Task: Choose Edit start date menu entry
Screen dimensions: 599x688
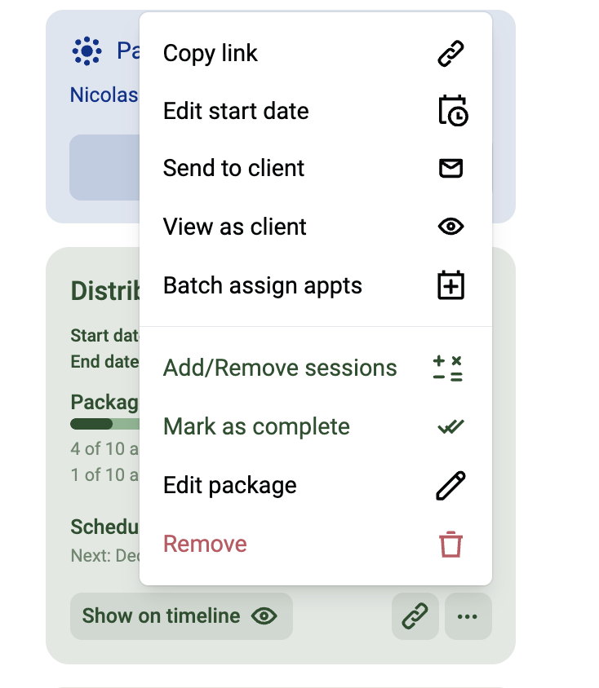Action: point(315,111)
